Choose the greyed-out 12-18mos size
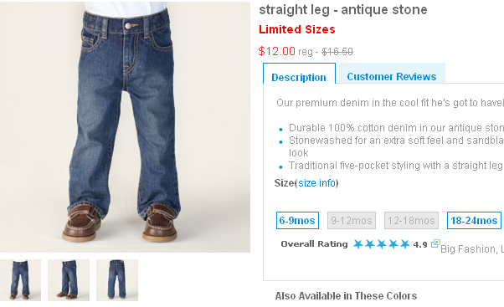 coord(411,220)
